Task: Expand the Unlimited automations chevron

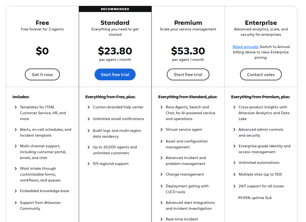Action: point(234,163)
